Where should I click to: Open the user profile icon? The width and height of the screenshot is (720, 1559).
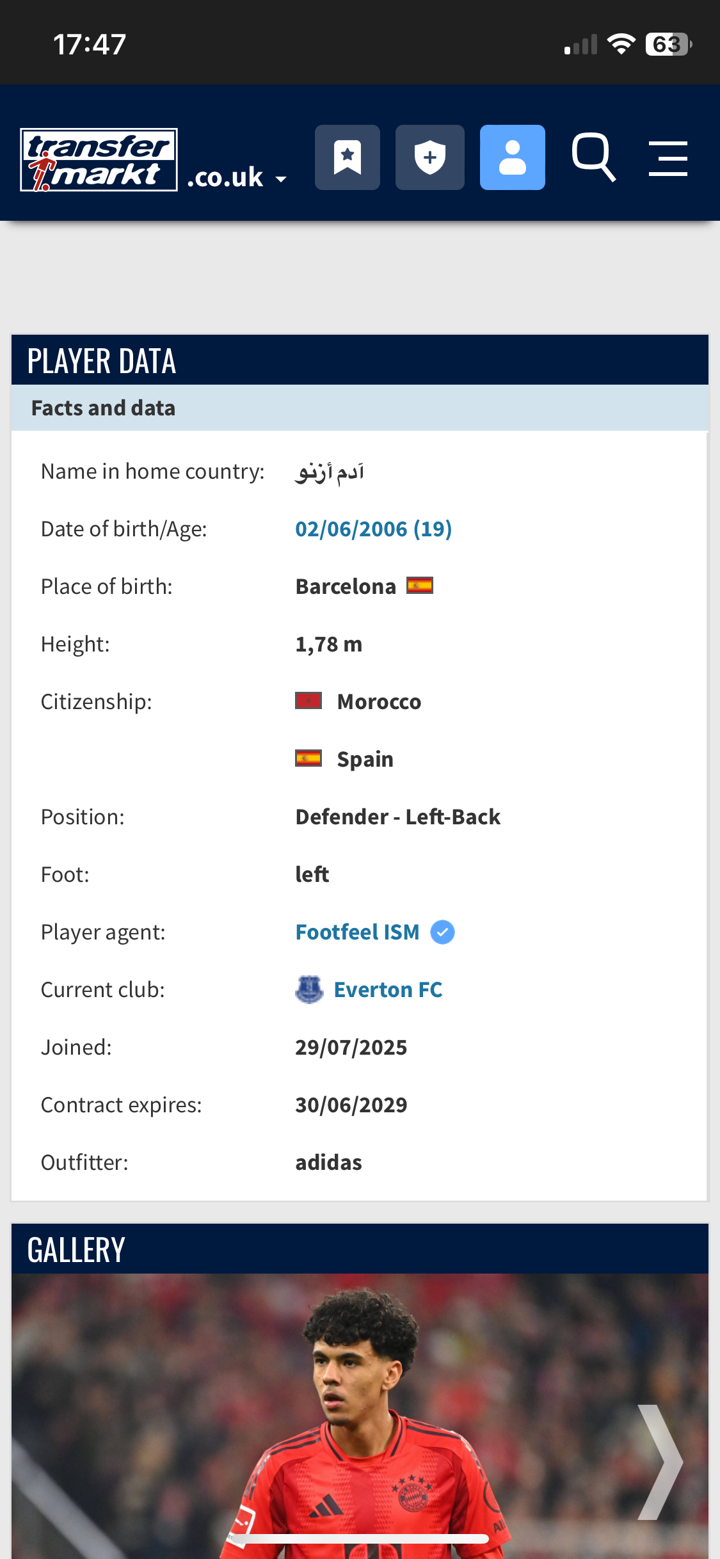click(512, 157)
